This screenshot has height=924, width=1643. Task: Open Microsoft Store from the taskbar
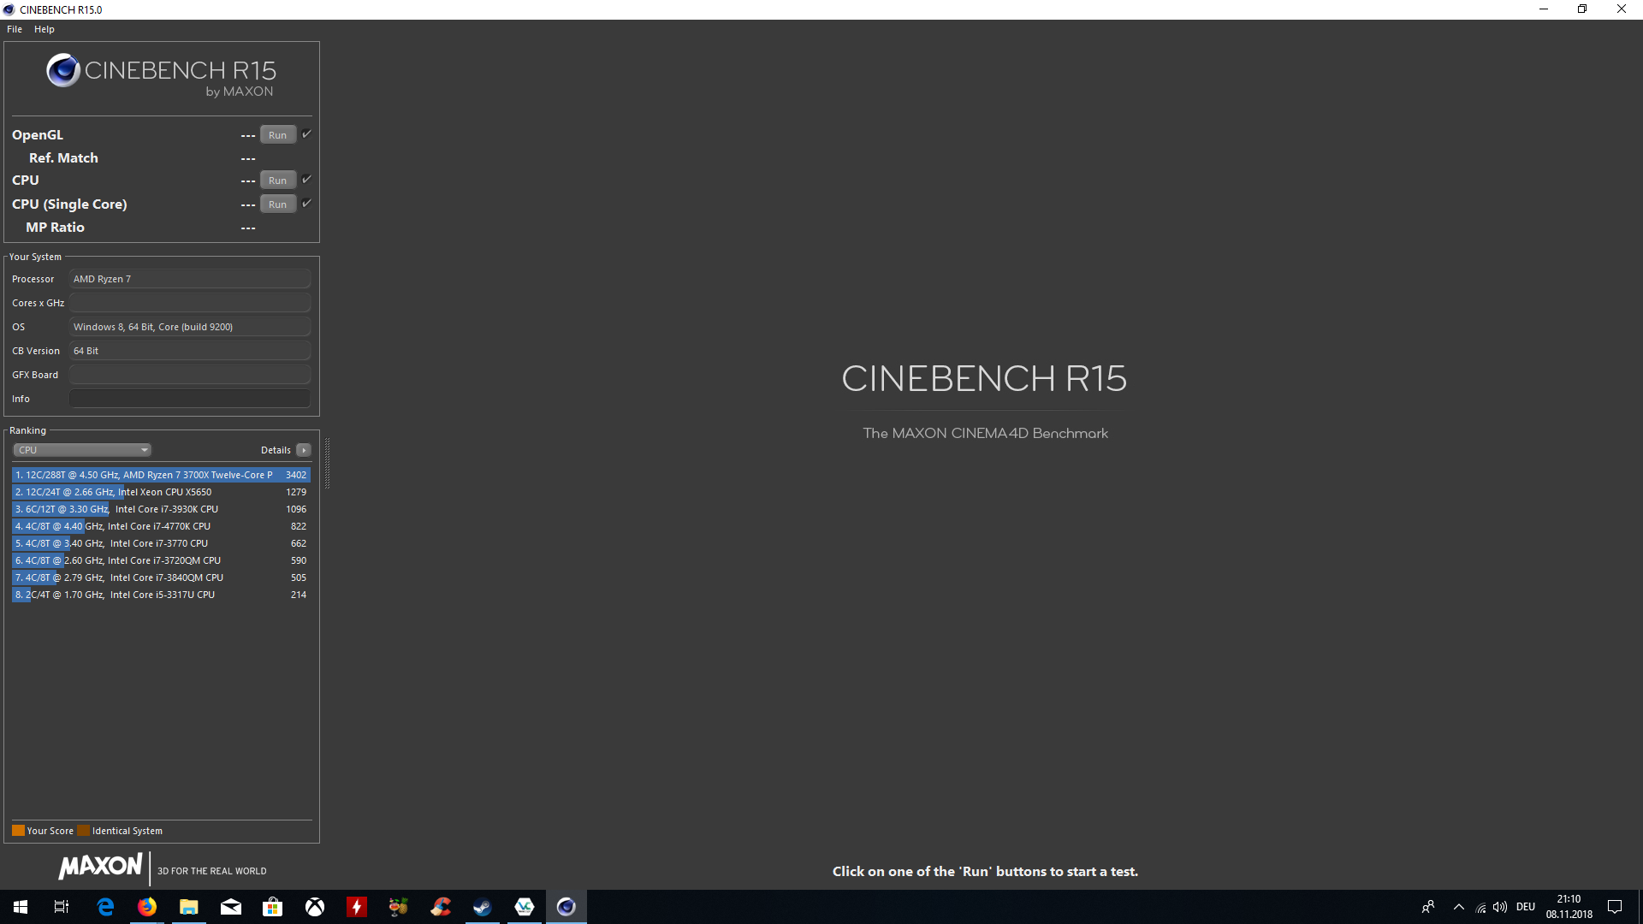click(x=273, y=907)
